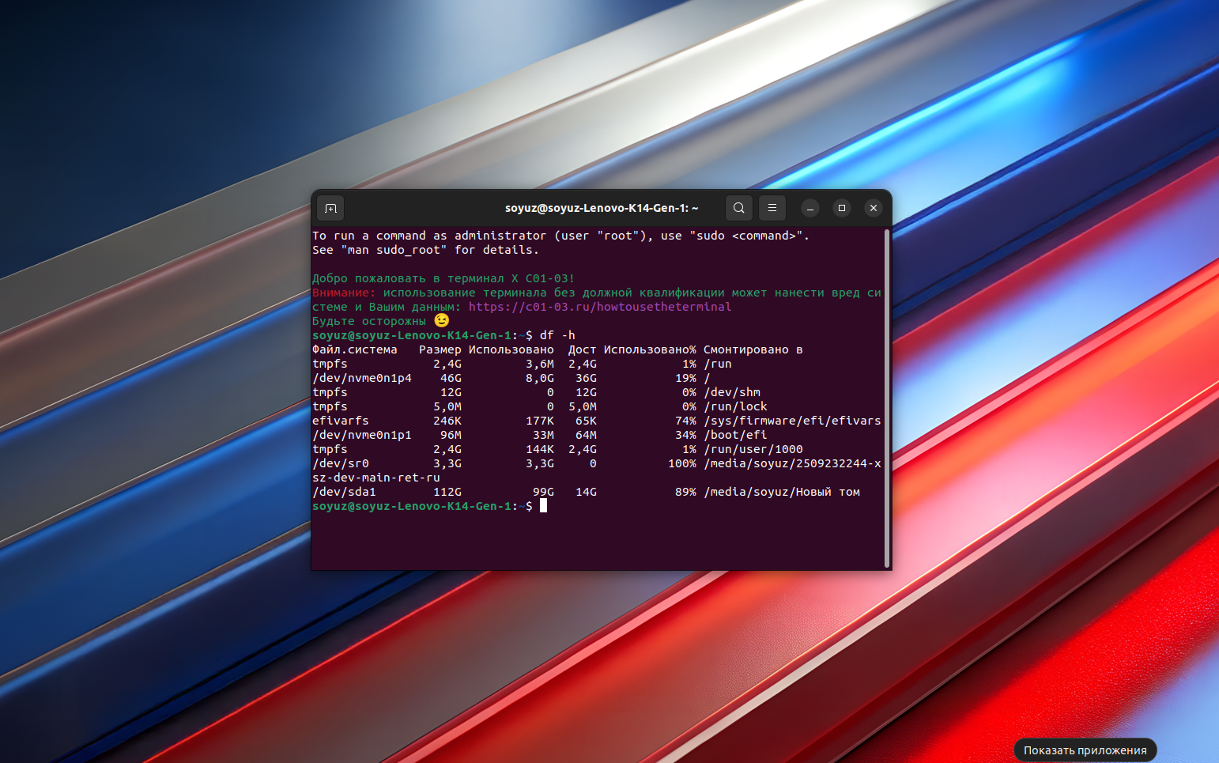The image size is (1219, 763).
Task: Click the /media/soyuz/Новый том mount path
Action: pyautogui.click(x=781, y=492)
